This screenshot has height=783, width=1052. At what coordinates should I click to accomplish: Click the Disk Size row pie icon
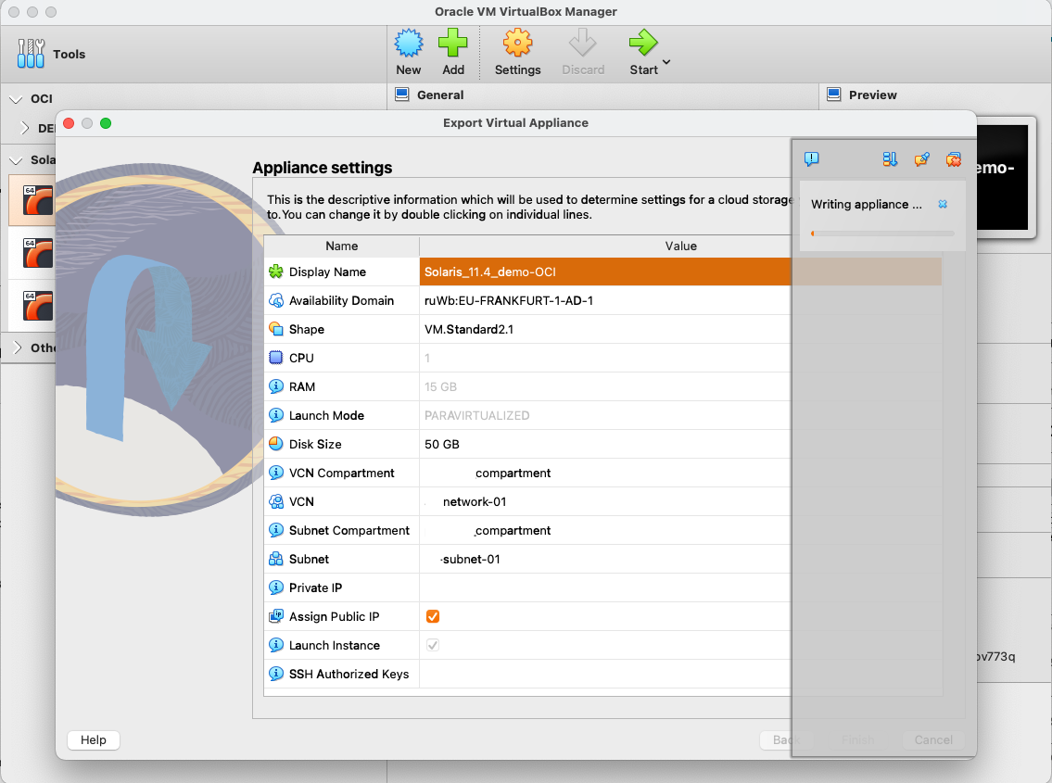(x=276, y=444)
